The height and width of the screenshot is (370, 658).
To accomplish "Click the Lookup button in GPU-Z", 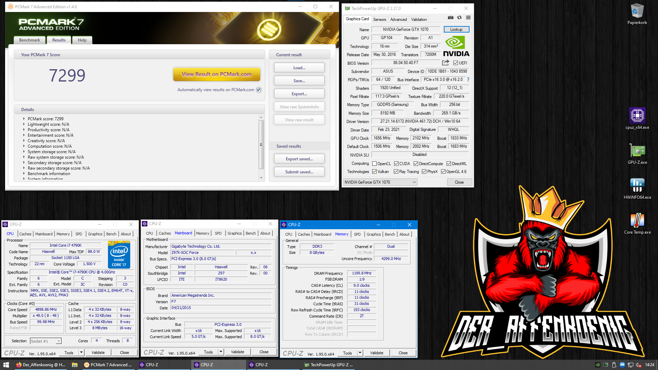I will click(x=456, y=29).
